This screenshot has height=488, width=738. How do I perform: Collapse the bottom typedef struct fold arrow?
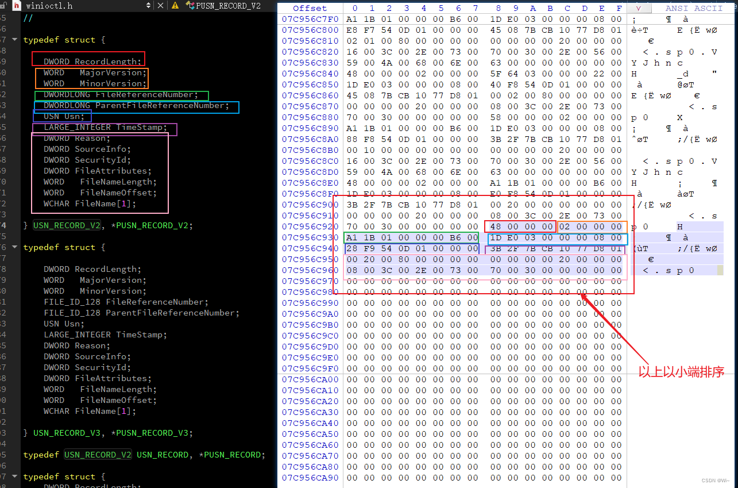[x=14, y=476]
